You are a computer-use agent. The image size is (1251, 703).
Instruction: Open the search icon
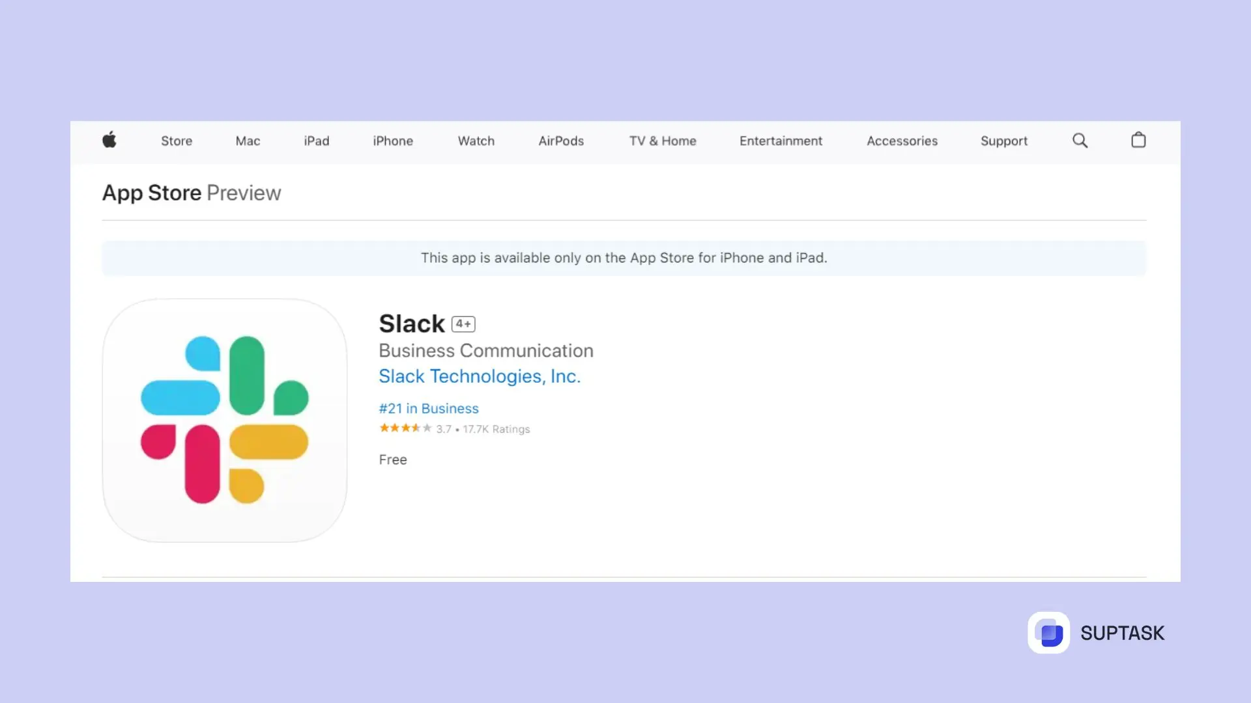[1080, 141]
